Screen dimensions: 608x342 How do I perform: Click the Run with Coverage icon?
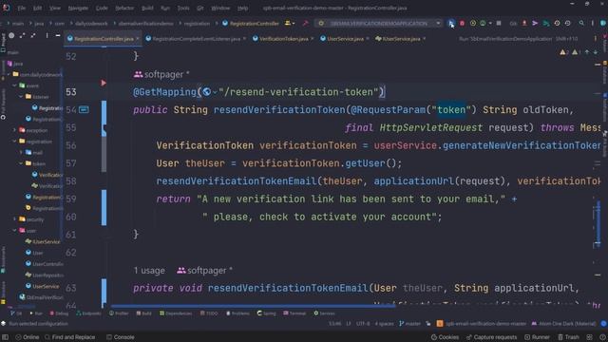[x=473, y=23]
